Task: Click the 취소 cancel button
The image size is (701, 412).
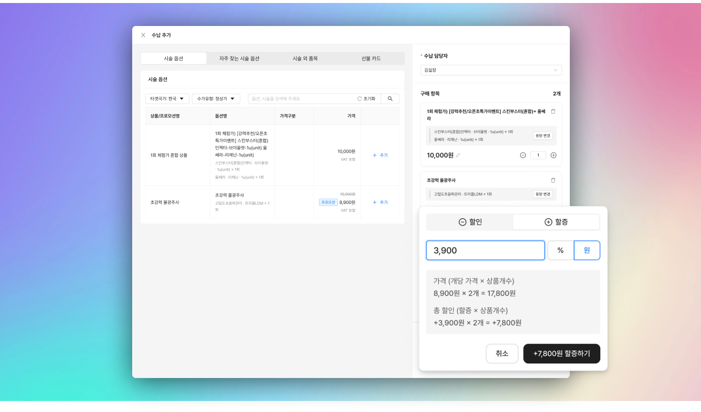Action: click(502, 353)
